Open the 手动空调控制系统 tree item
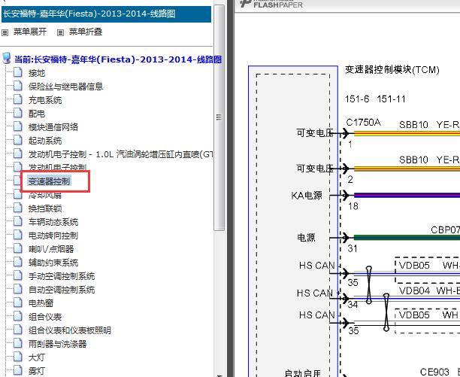 pyautogui.click(x=62, y=276)
